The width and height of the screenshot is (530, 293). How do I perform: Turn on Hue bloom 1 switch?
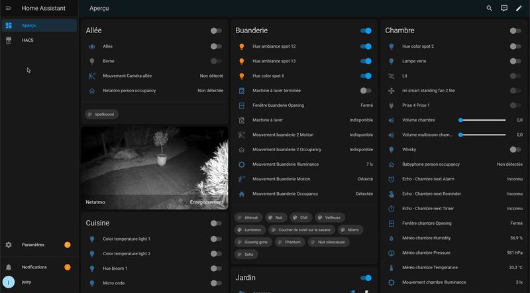tap(216, 268)
